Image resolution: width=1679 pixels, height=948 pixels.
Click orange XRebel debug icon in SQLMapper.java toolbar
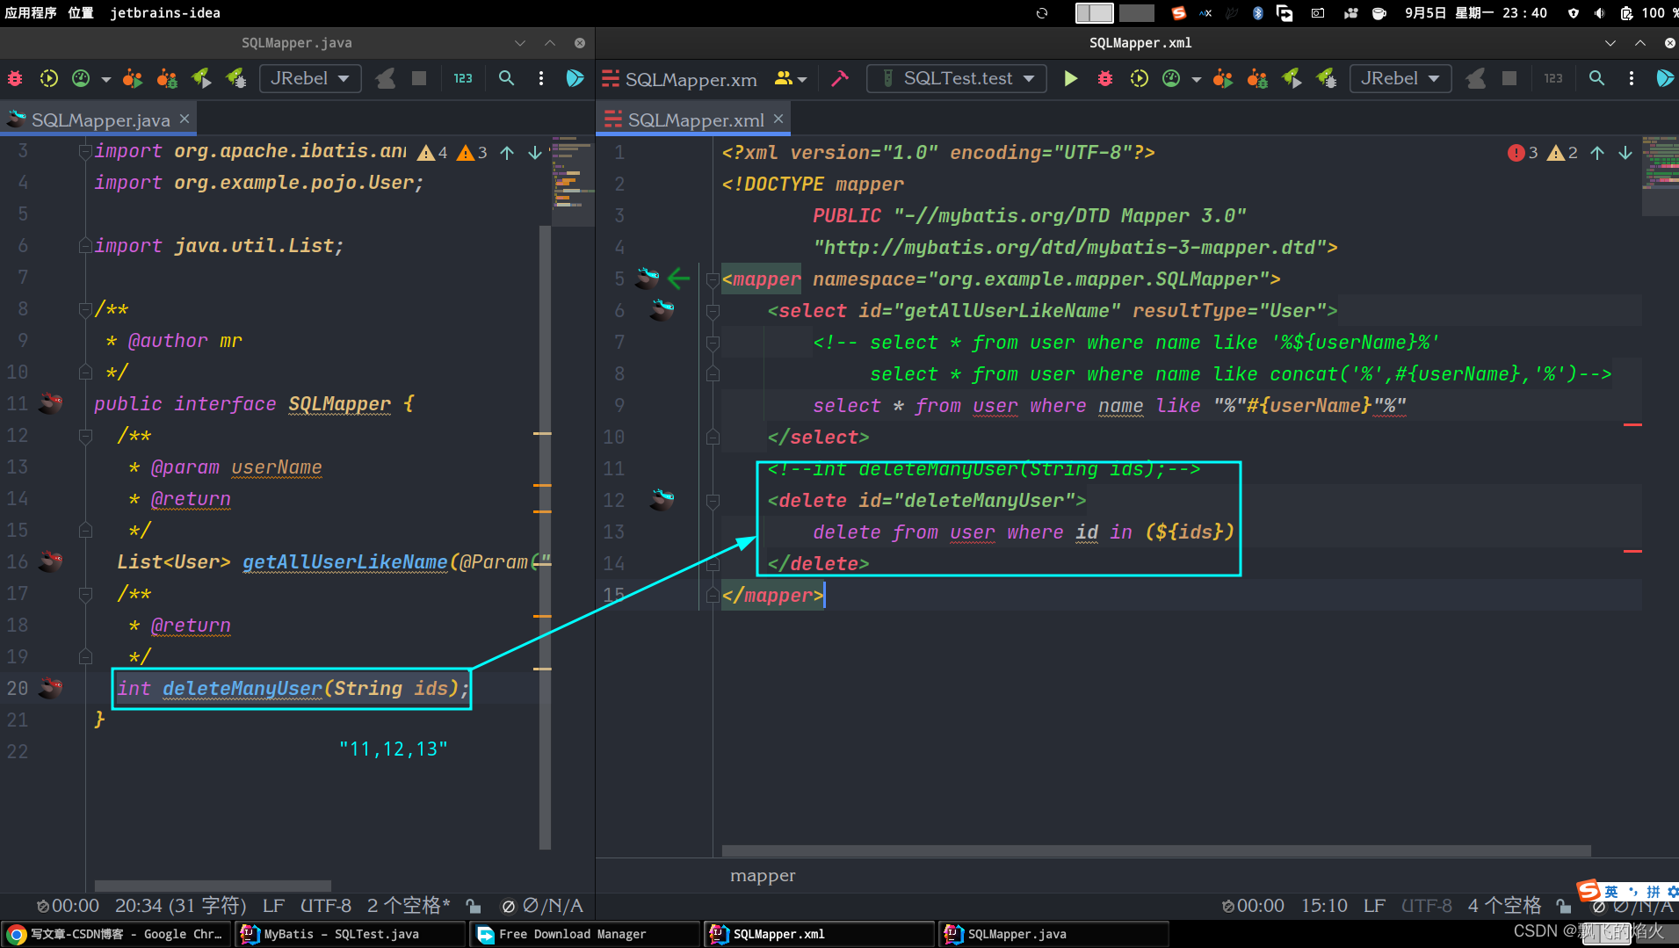[x=167, y=78]
